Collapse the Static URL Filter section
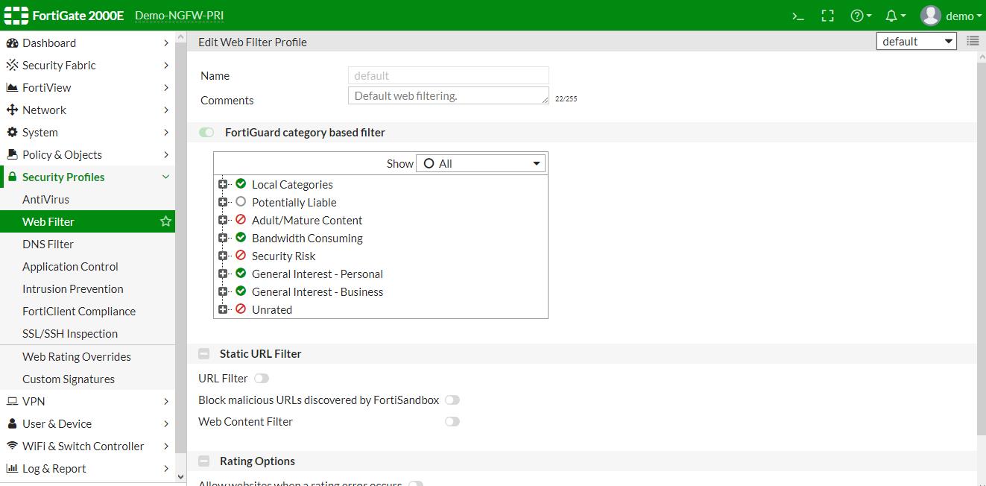 click(203, 354)
